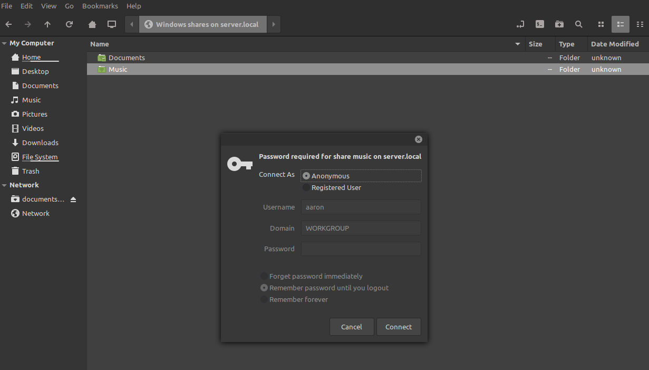The image size is (649, 370).
Task: Click the Username field
Action: (361, 207)
